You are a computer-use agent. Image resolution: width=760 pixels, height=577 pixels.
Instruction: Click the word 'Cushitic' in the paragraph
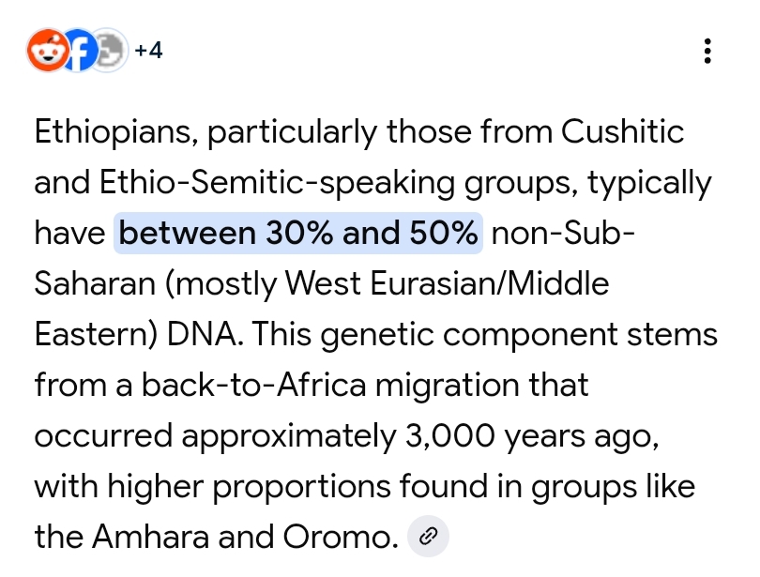pos(623,131)
